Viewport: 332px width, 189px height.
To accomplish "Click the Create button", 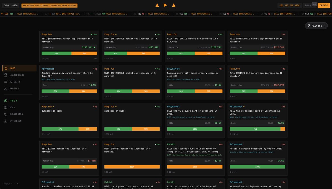I will coord(323,6).
